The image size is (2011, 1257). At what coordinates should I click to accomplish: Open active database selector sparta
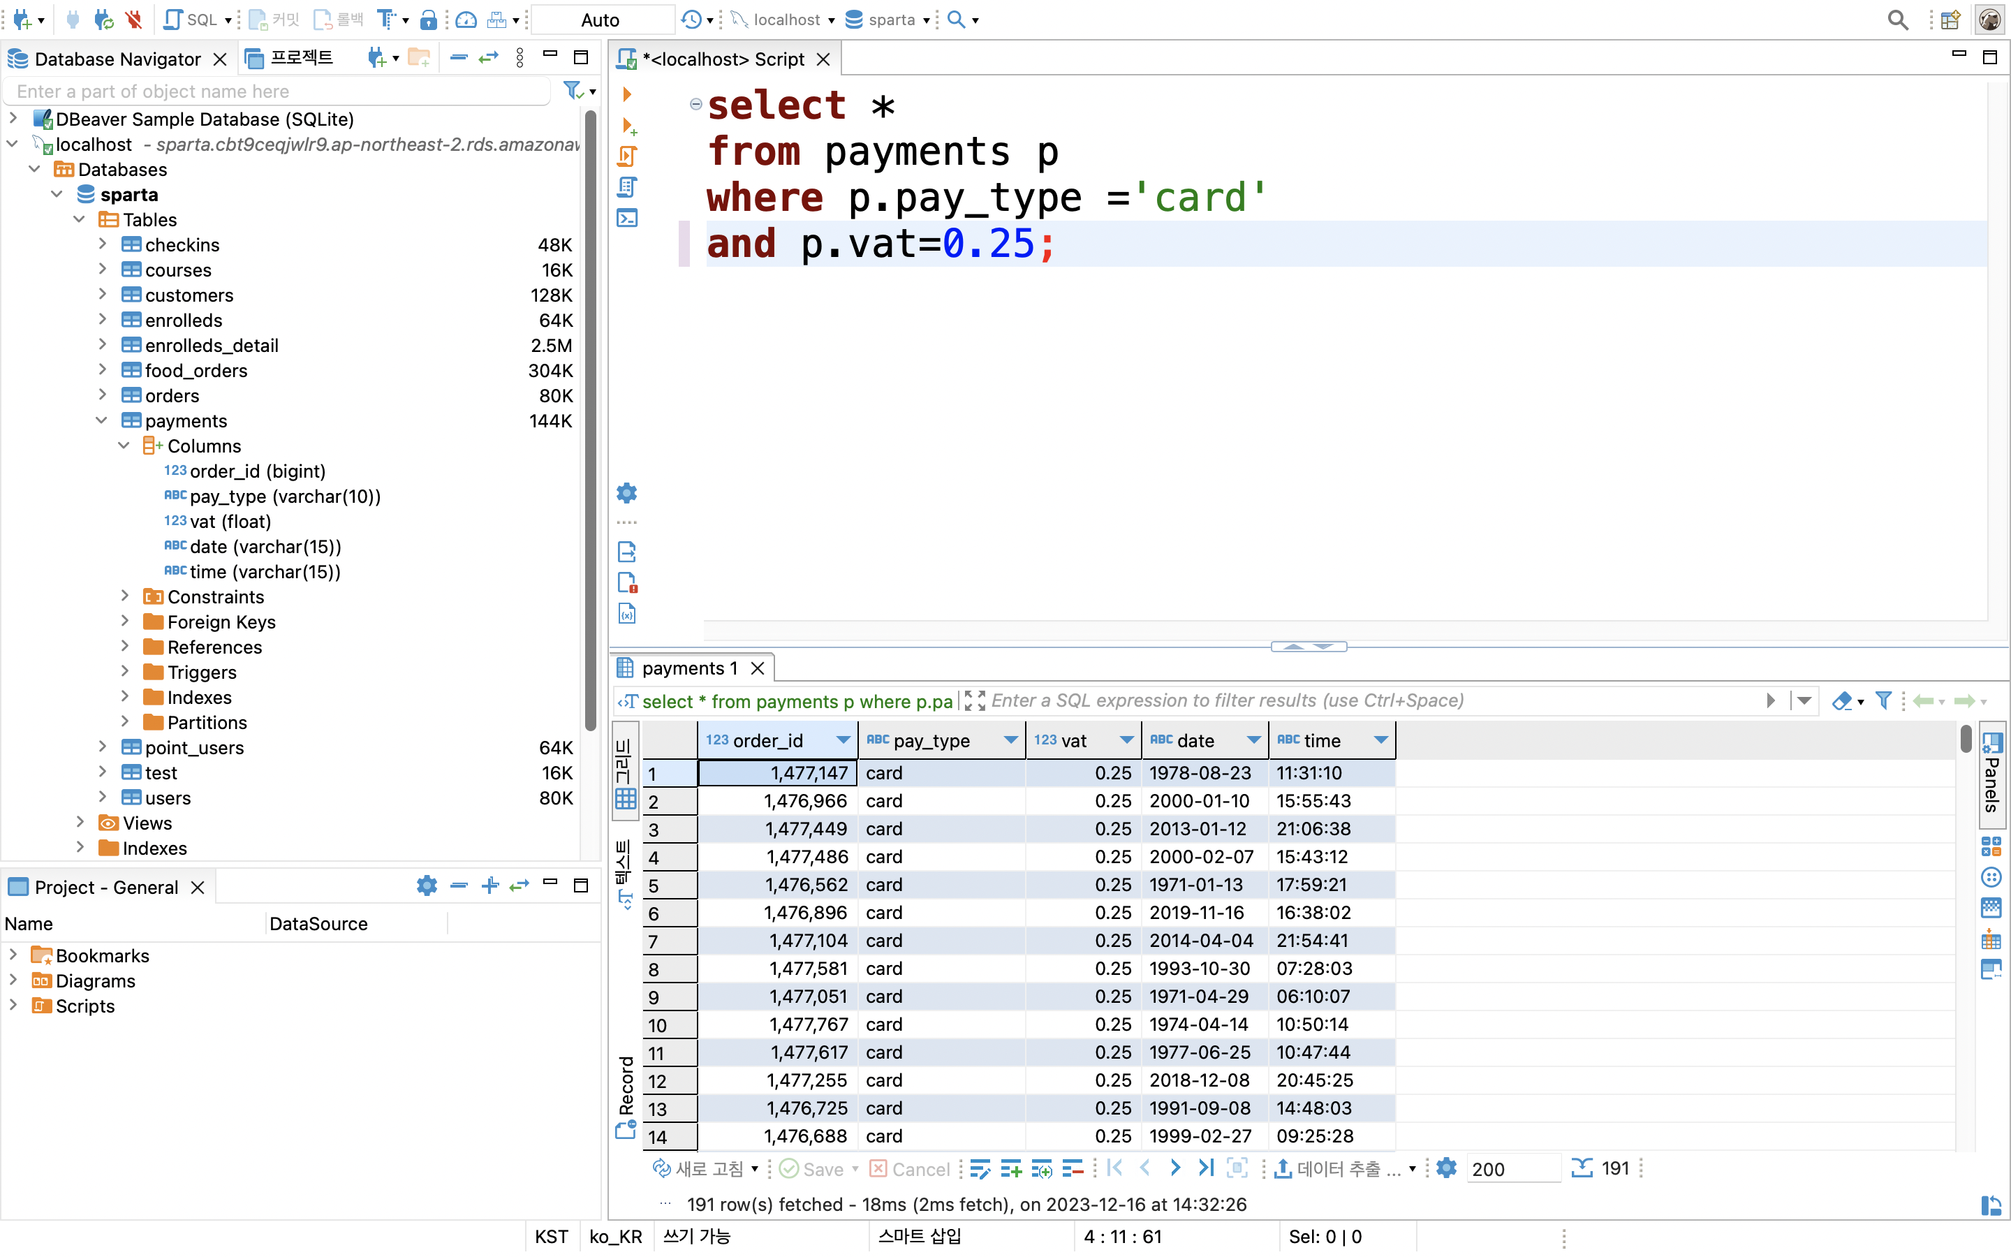pyautogui.click(x=887, y=19)
